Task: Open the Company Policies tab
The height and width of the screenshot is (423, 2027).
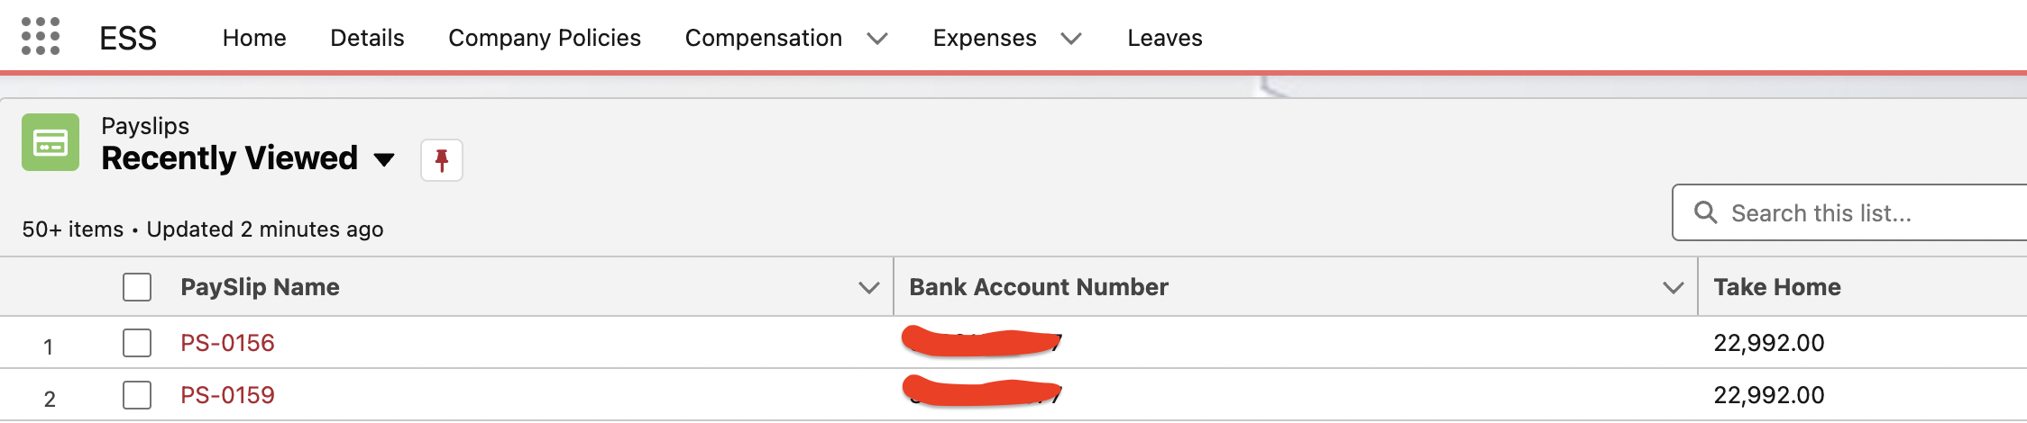Action: point(545,38)
